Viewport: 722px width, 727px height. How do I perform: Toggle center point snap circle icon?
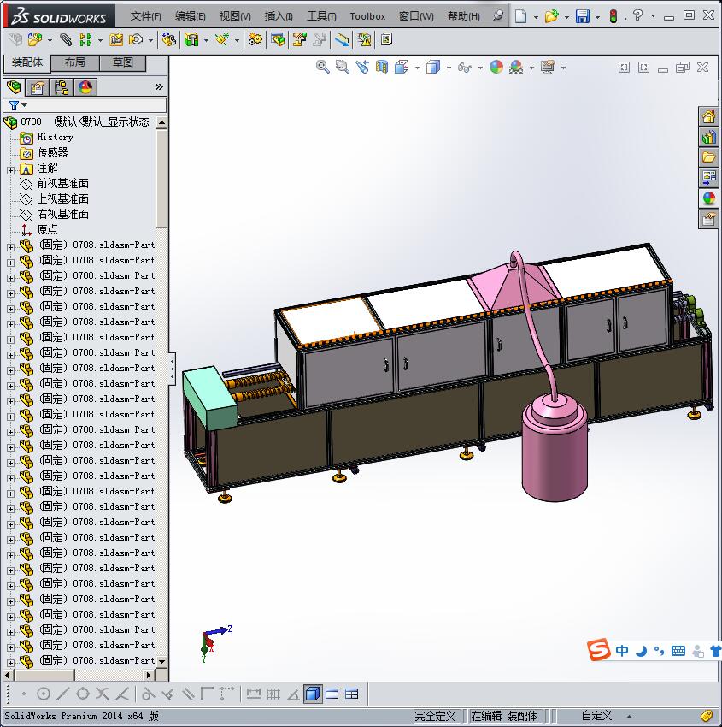coord(43,694)
